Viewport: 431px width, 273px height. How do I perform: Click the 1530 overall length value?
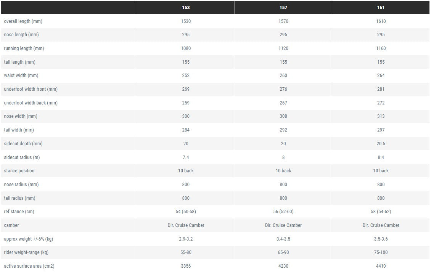click(186, 21)
